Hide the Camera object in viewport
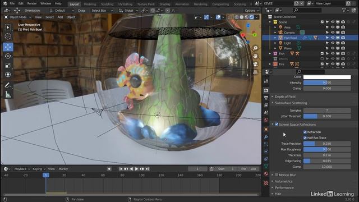The height and width of the screenshot is (202, 359). click(x=333, y=33)
